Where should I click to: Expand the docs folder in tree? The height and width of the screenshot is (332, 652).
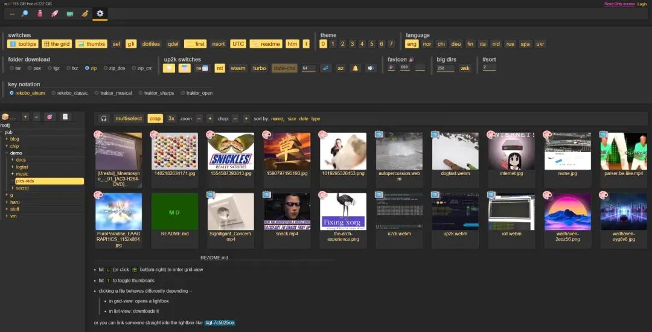13,160
